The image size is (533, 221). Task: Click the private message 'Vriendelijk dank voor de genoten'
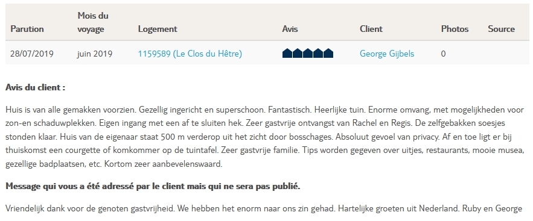click(x=264, y=208)
